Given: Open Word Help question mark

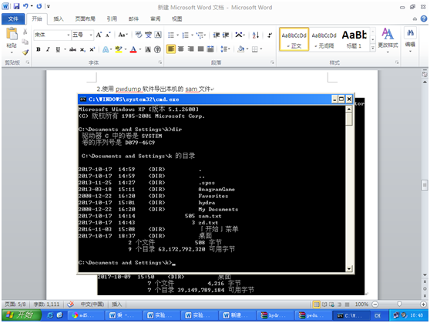Looking at the screenshot, I should [424, 19].
